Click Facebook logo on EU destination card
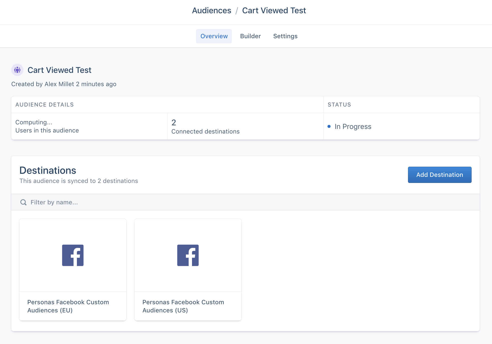 (73, 255)
